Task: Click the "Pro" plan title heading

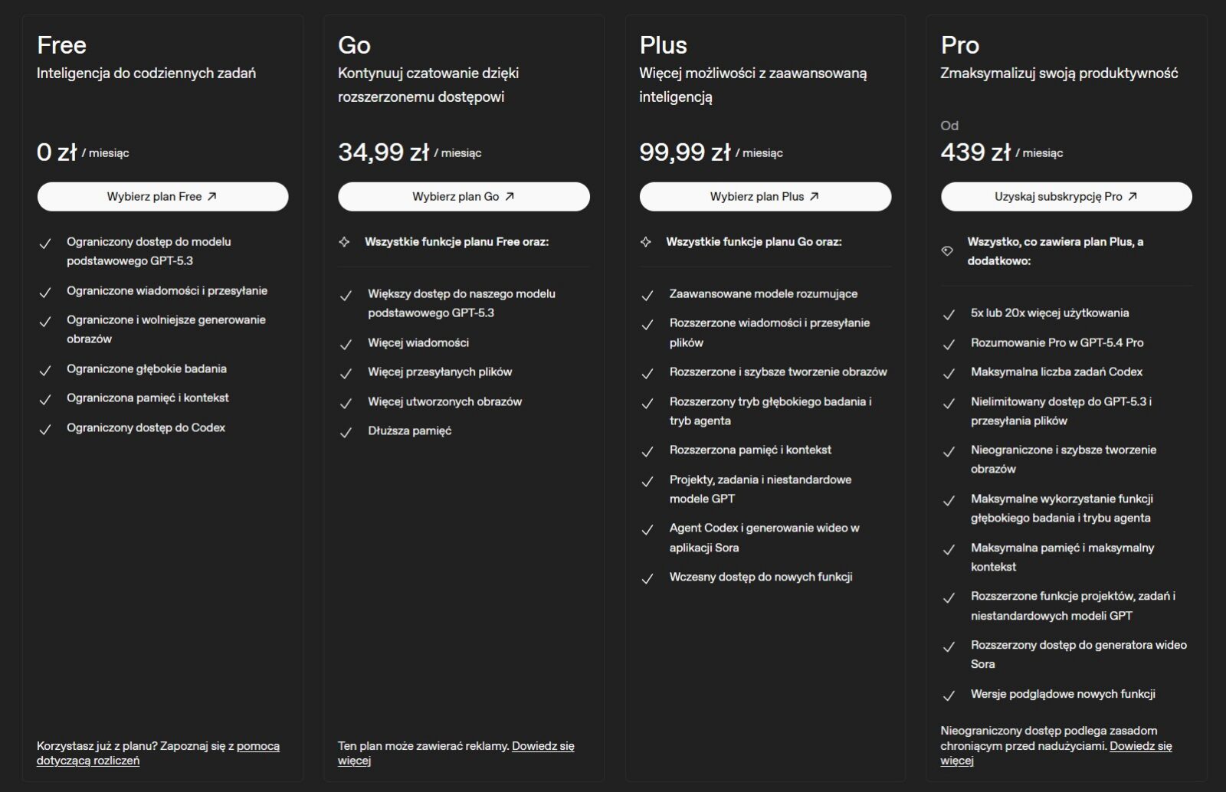Action: [x=959, y=45]
